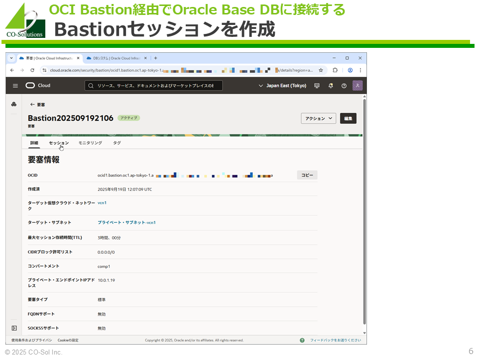Open the アクション dropdown
Screen dimensions: 478x359
click(319, 119)
